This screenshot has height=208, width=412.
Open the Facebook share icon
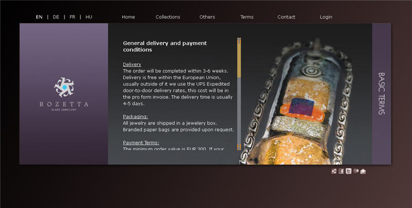[341, 171]
